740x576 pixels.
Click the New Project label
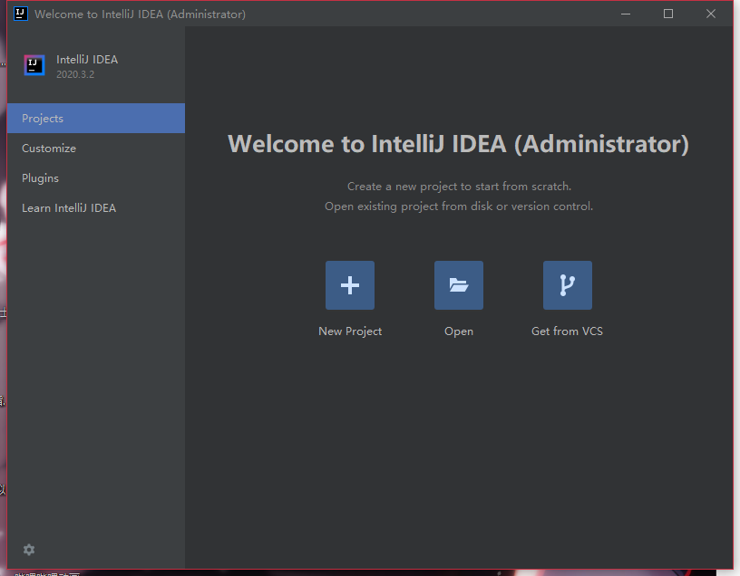click(x=350, y=331)
